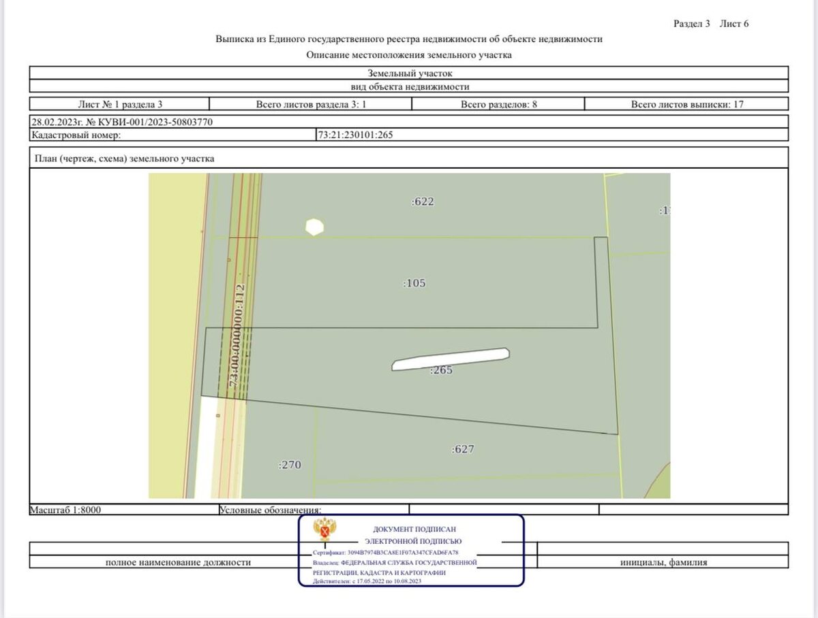818x618 pixels.
Task: Click the elongated white cutout inside parcel :265
Action: (x=451, y=359)
